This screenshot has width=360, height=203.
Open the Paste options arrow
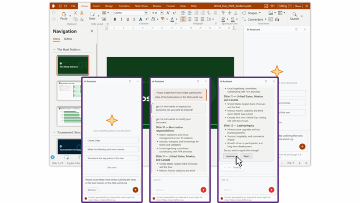(70, 16)
